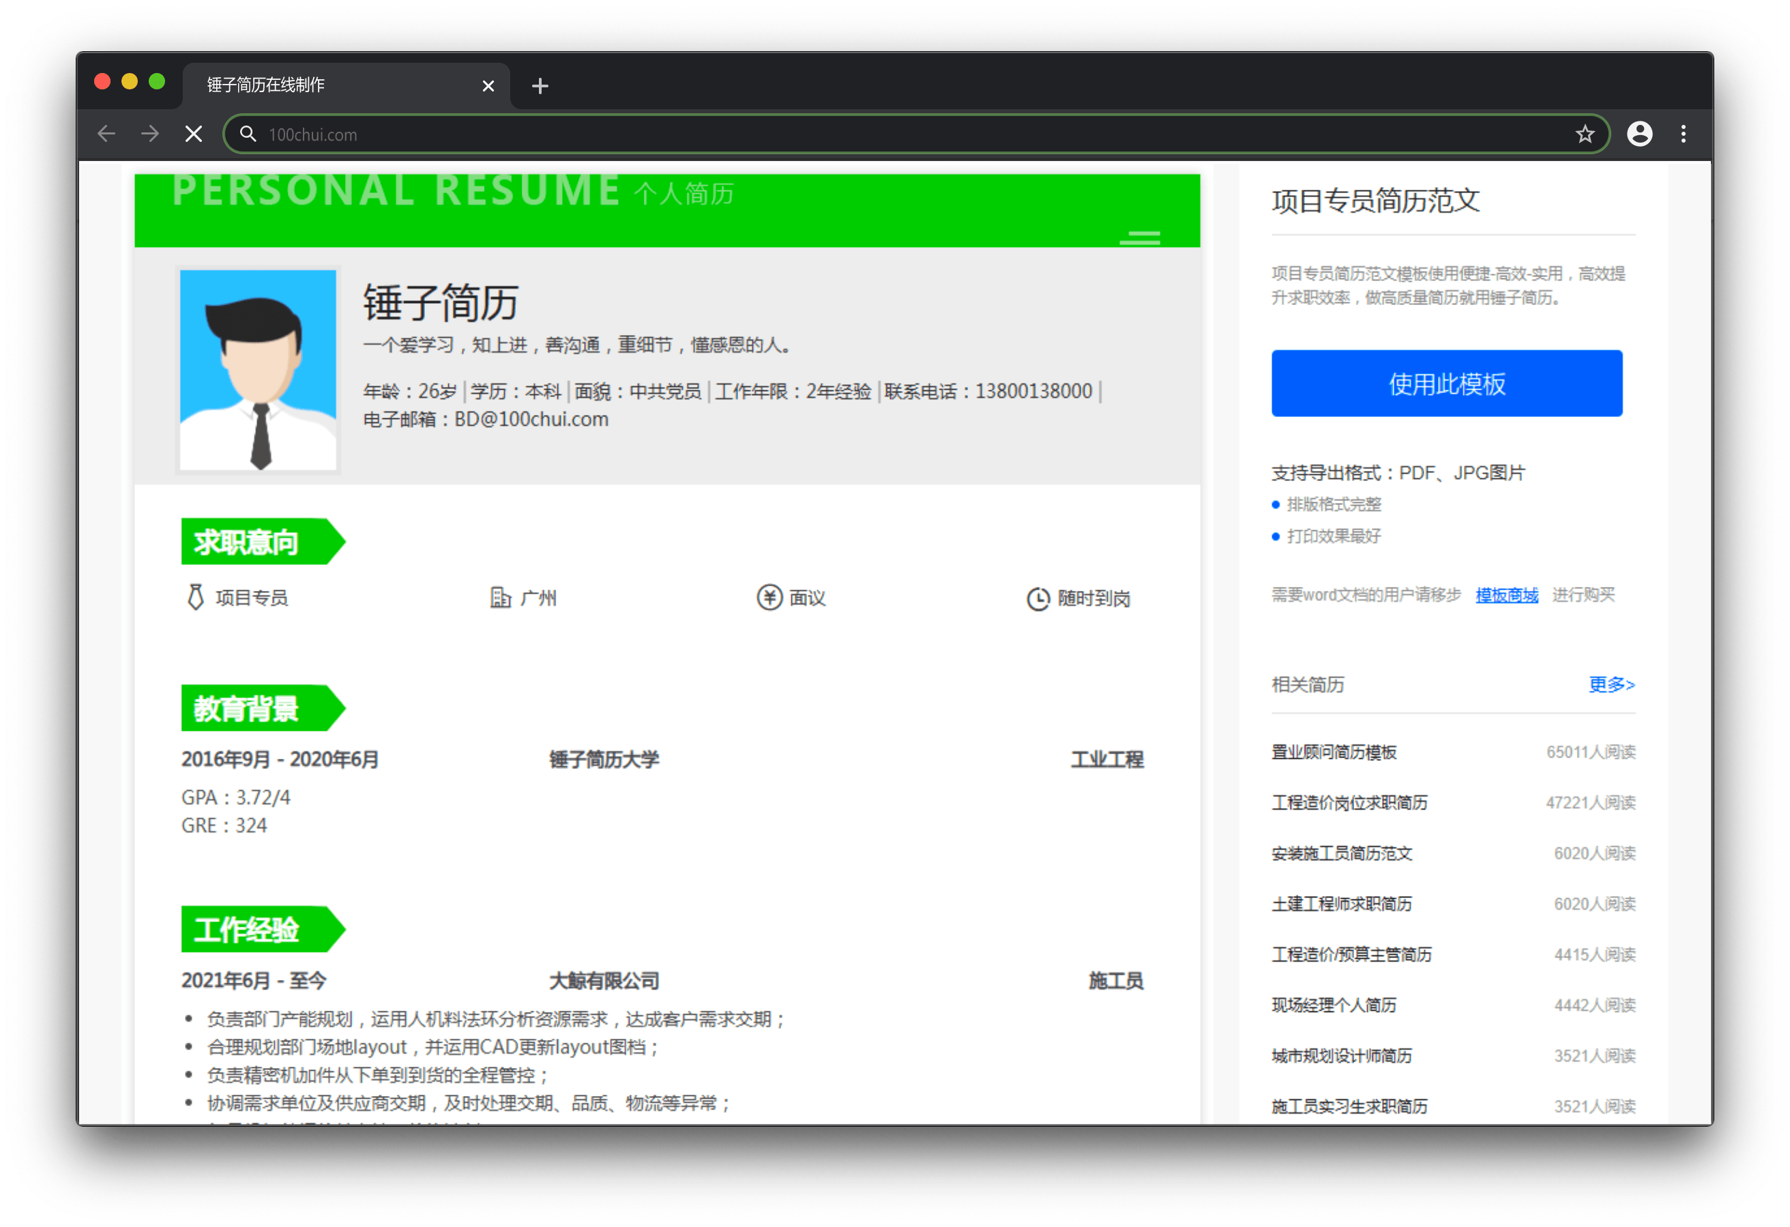Click the building icon beside 广州
Image resolution: width=1790 pixels, height=1227 pixels.
coord(500,597)
